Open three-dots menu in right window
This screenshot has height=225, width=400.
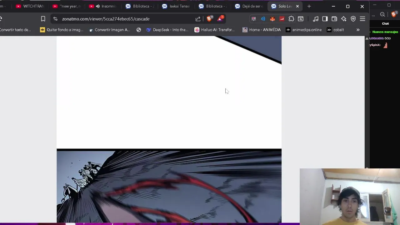(373, 15)
